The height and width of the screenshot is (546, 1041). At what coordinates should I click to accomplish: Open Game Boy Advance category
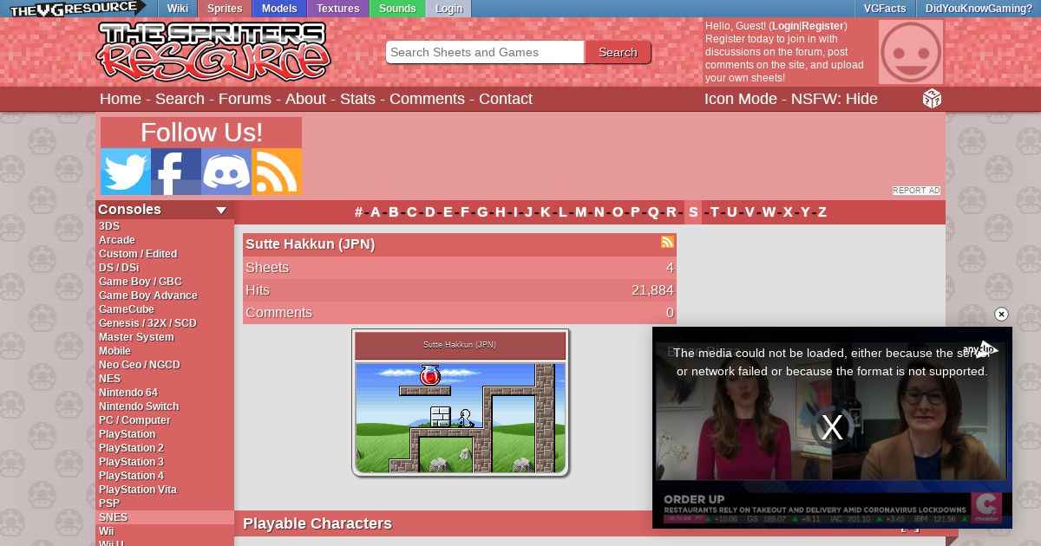(x=165, y=296)
